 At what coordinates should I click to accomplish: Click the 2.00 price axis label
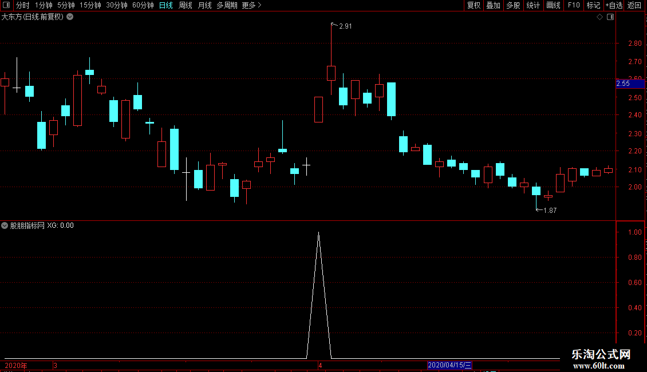(x=634, y=187)
